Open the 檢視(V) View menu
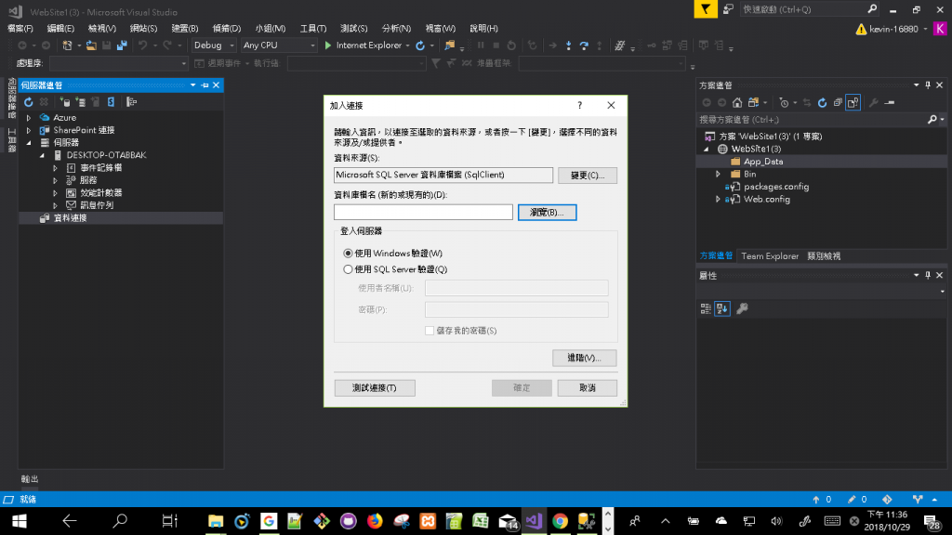952x535 pixels. point(102,29)
